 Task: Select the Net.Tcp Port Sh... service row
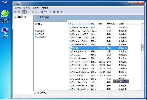tap(98, 51)
